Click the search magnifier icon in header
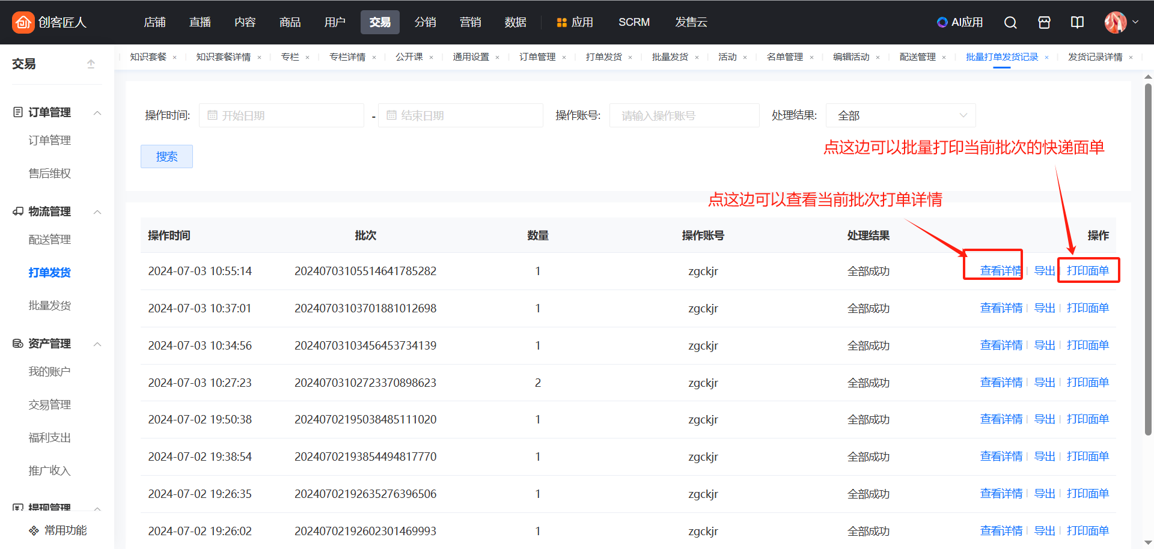Viewport: 1154px width, 549px height. [1010, 22]
